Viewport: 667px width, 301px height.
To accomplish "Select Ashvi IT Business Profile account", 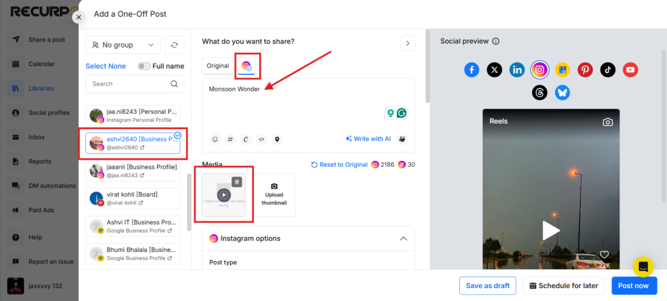I will click(x=133, y=226).
